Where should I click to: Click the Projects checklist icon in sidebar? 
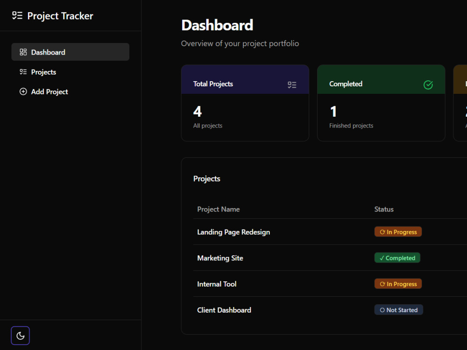23,72
